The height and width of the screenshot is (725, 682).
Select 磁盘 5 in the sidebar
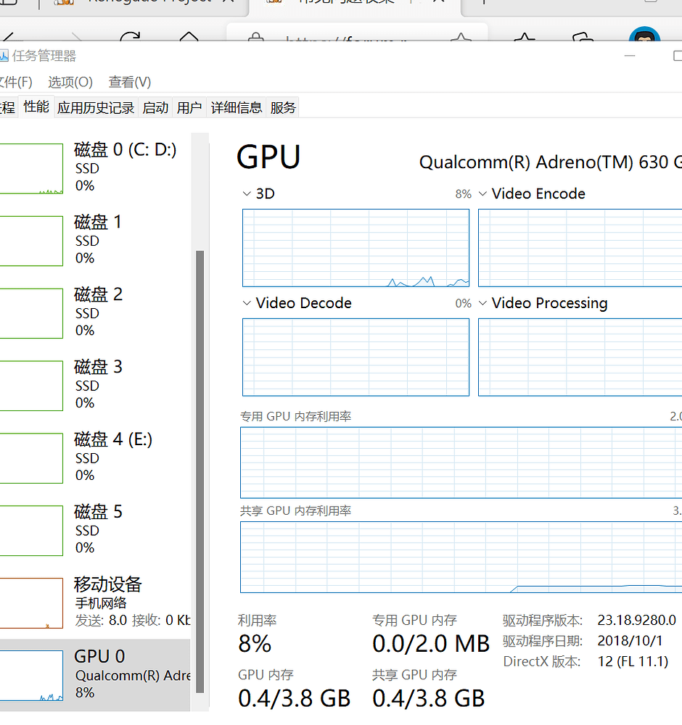point(95,531)
